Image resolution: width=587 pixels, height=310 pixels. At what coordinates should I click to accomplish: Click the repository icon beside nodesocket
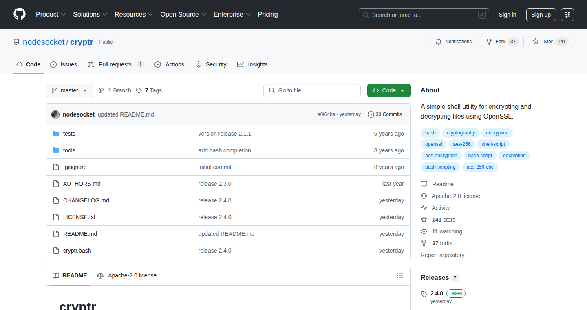(x=16, y=42)
